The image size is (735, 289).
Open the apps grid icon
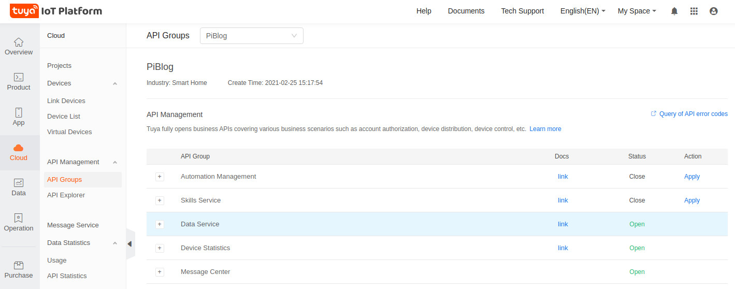(694, 11)
